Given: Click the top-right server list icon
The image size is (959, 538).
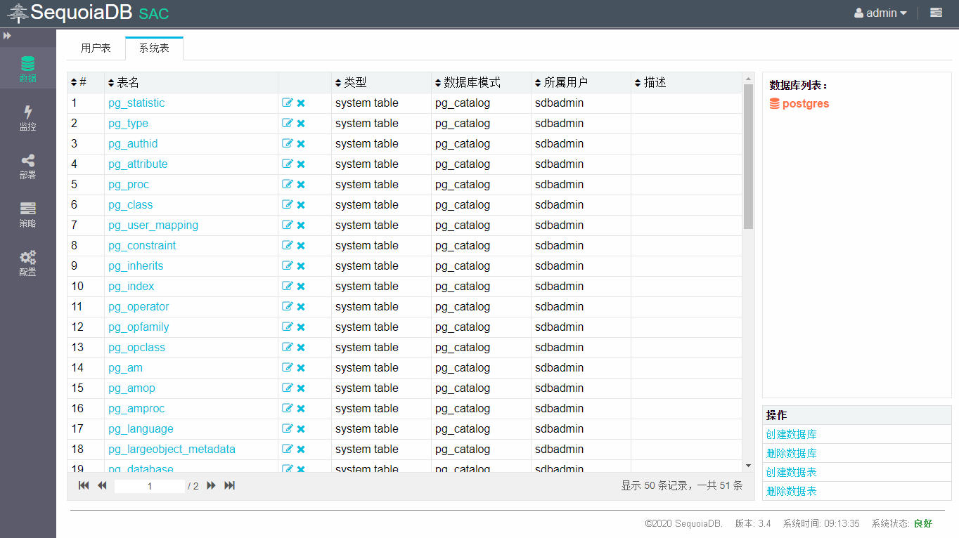Looking at the screenshot, I should point(936,13).
